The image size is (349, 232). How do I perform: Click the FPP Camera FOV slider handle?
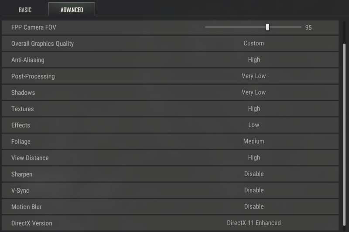tap(267, 27)
